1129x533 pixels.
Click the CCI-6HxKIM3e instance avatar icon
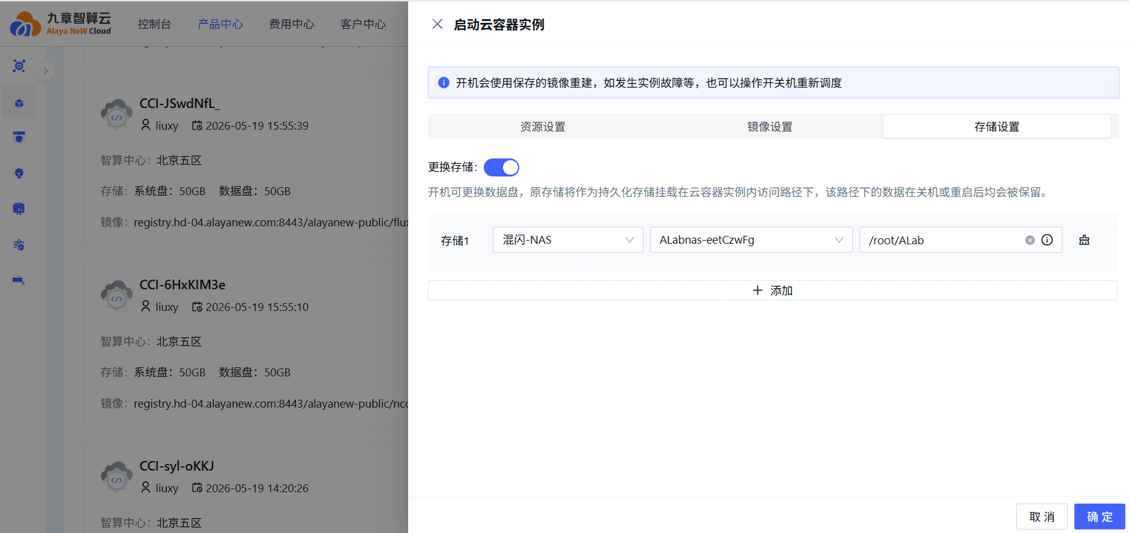pyautogui.click(x=116, y=296)
